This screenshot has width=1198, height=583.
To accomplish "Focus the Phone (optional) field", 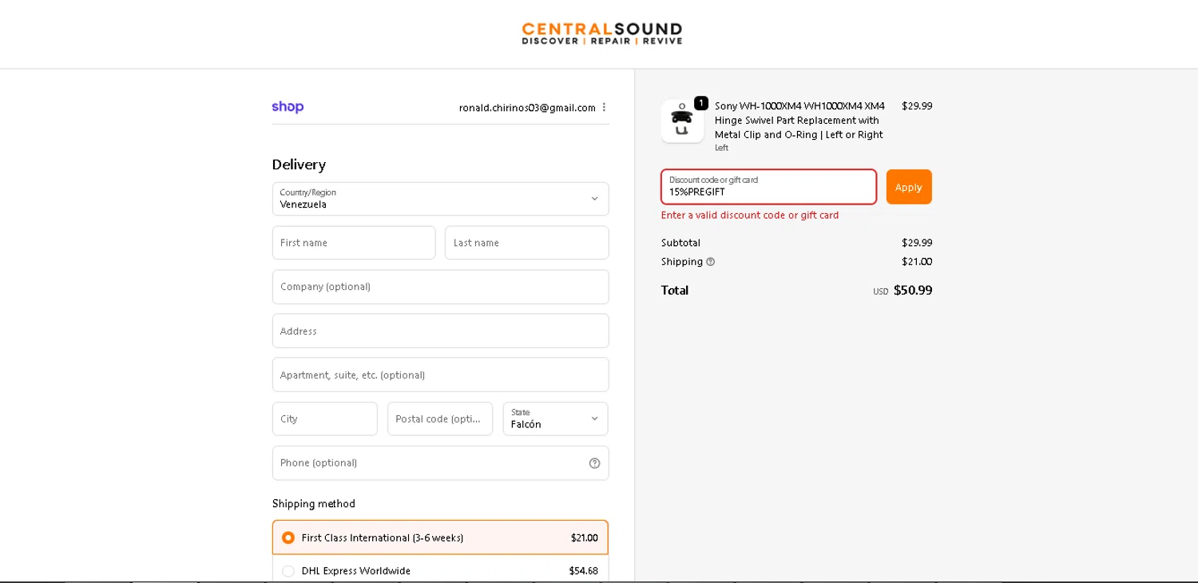I will coord(440,463).
